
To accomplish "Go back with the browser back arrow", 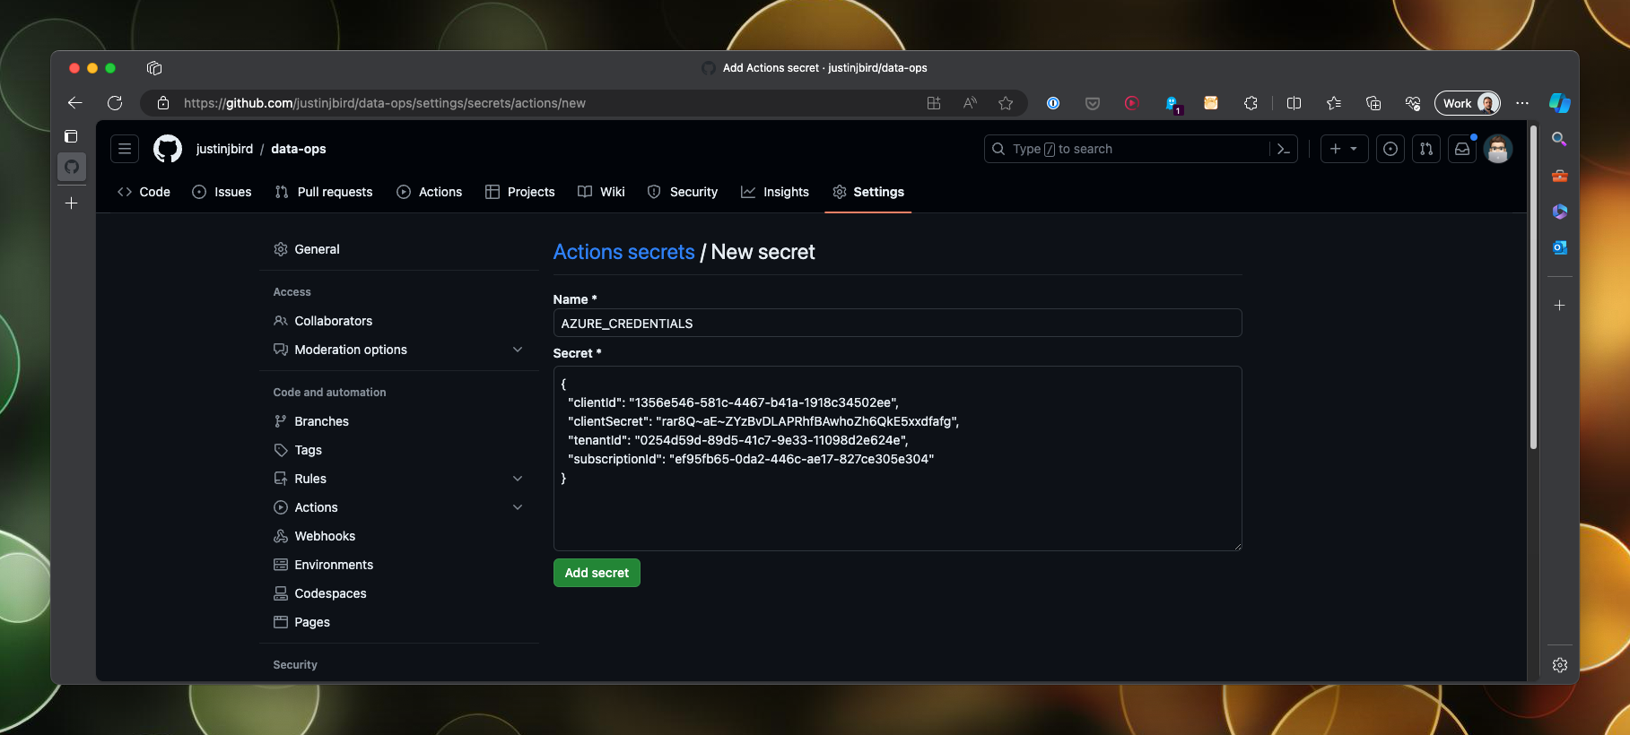I will [x=75, y=103].
